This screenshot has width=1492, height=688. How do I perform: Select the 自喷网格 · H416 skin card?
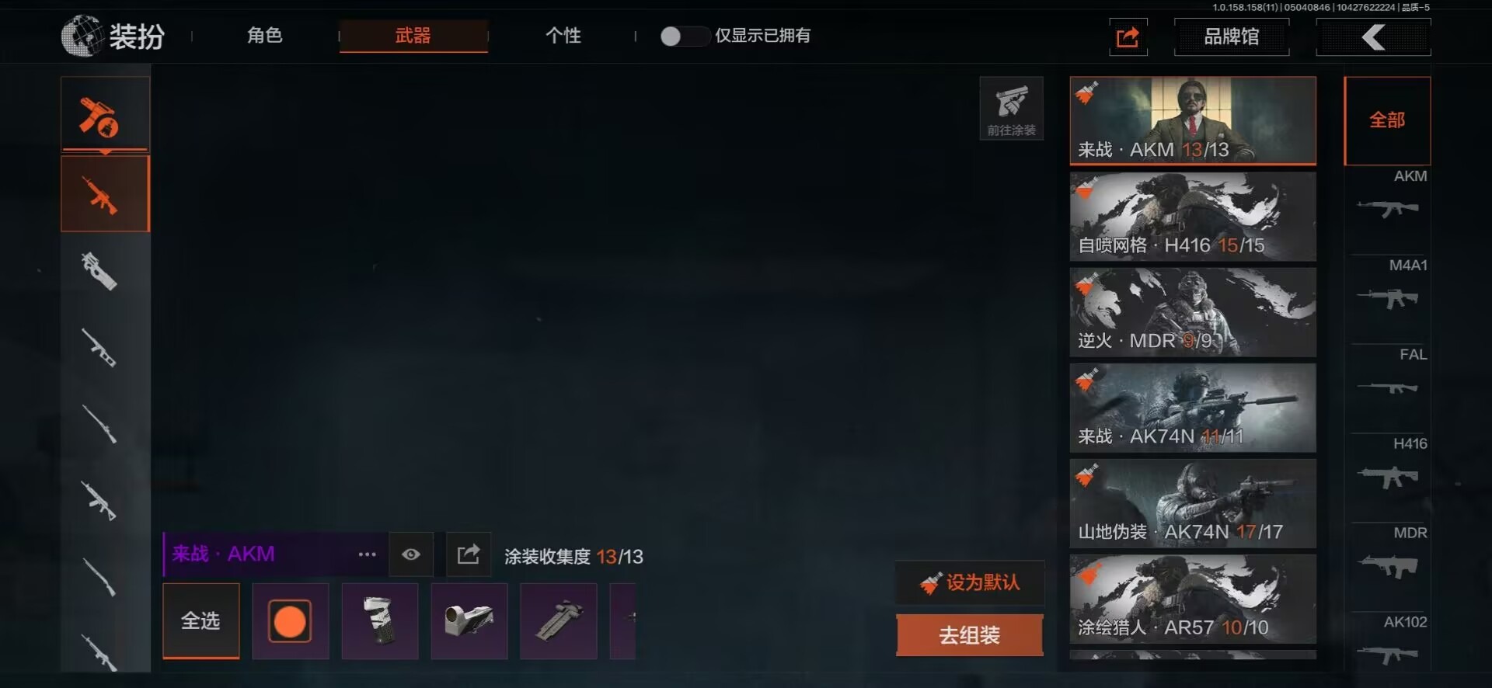(1192, 217)
